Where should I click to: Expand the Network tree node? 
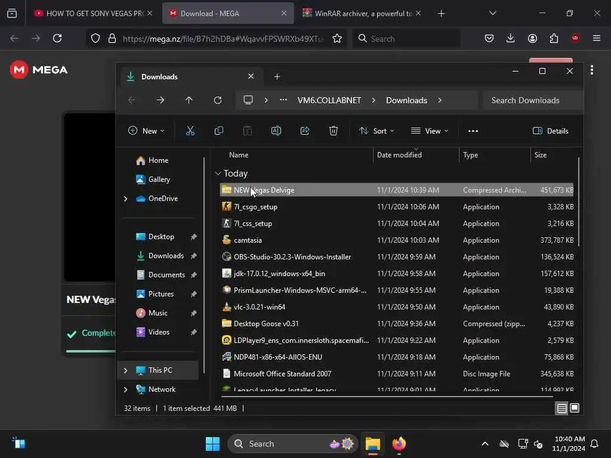pos(125,389)
